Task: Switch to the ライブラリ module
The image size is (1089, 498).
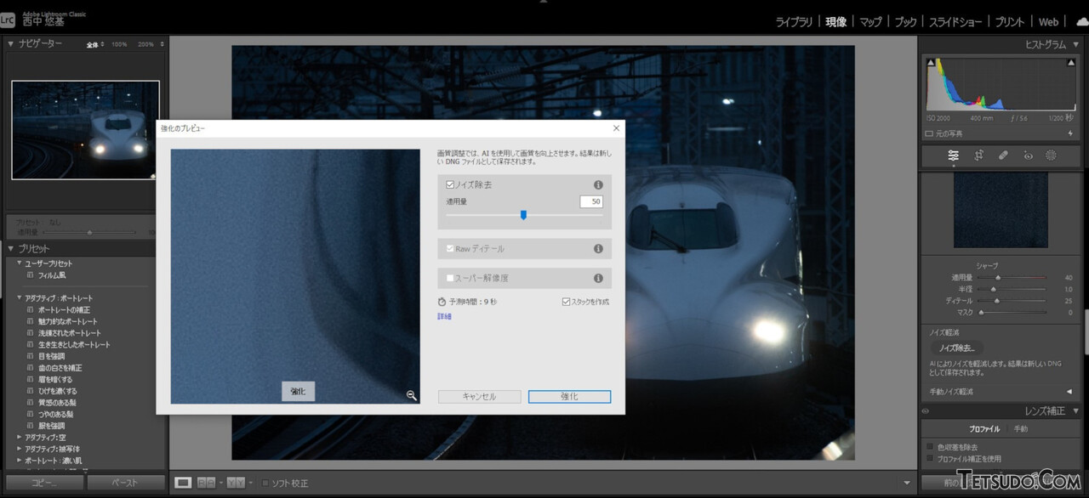Action: [x=794, y=22]
